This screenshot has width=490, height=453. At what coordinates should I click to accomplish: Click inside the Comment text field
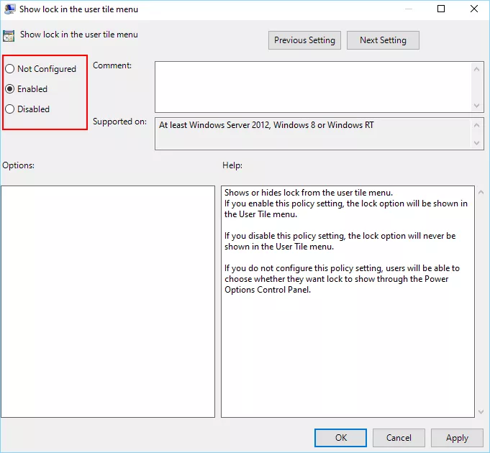[x=313, y=86]
